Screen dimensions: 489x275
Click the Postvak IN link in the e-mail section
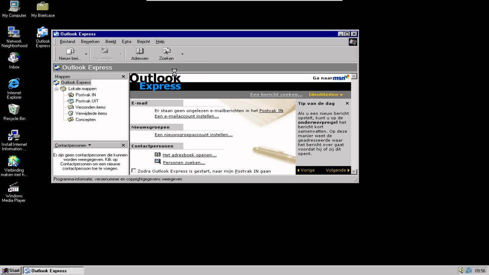[271, 111]
